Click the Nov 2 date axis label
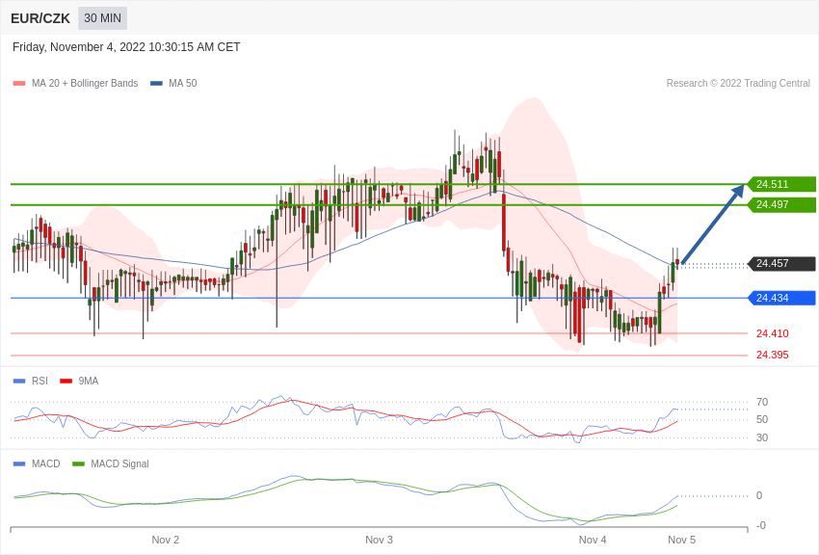 tap(166, 540)
